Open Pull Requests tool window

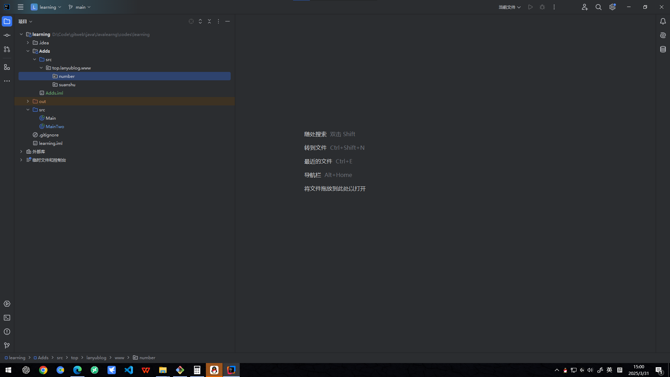tap(7, 49)
